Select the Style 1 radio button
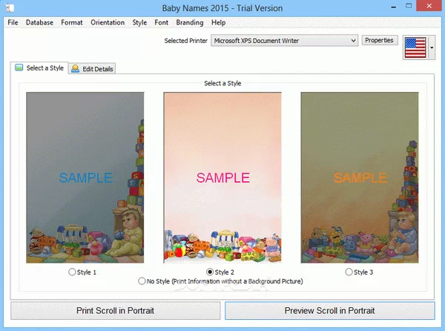Image resolution: width=445 pixels, height=331 pixels. coord(72,272)
